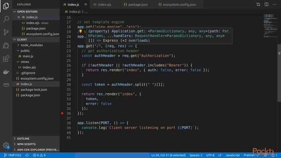Open package.json in the CLIENT tree
This screenshot has width=281, height=158.
(36, 95)
